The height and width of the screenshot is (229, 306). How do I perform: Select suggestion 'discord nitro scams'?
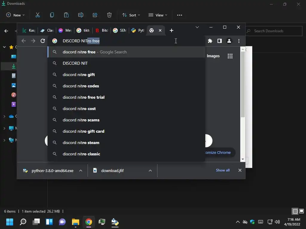pyautogui.click(x=126, y=120)
